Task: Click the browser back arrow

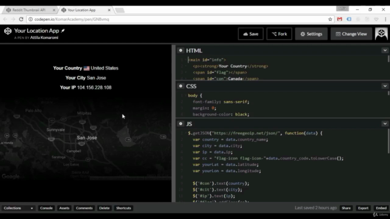Action: pos(5,19)
